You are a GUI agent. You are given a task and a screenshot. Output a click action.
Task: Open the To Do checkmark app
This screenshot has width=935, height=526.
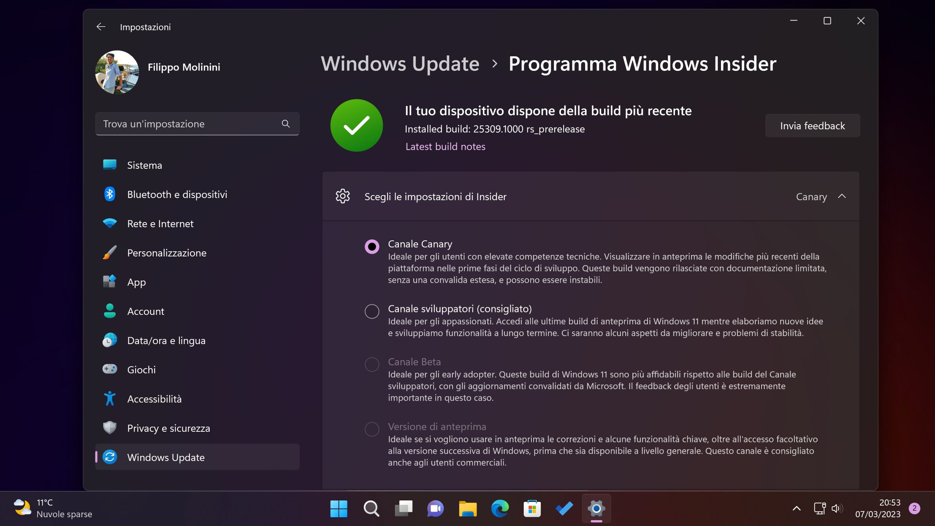point(564,508)
